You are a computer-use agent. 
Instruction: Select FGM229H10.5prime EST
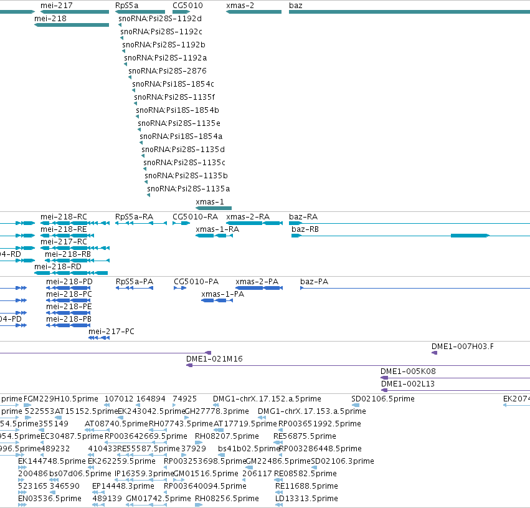pos(27,405)
